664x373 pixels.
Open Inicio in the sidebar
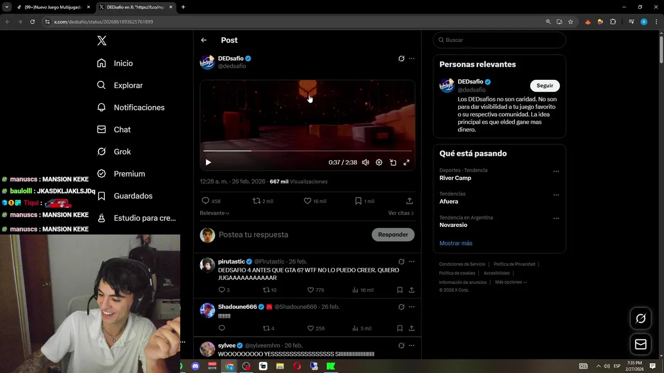tap(115, 63)
